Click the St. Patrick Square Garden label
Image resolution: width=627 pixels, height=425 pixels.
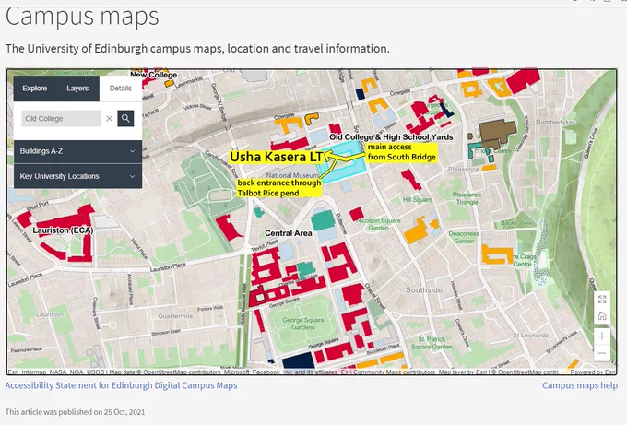(432, 343)
